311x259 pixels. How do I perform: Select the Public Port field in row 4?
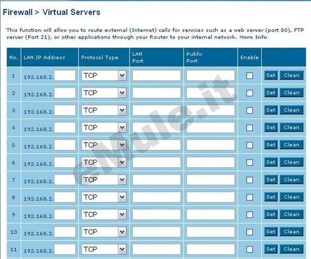(x=210, y=127)
